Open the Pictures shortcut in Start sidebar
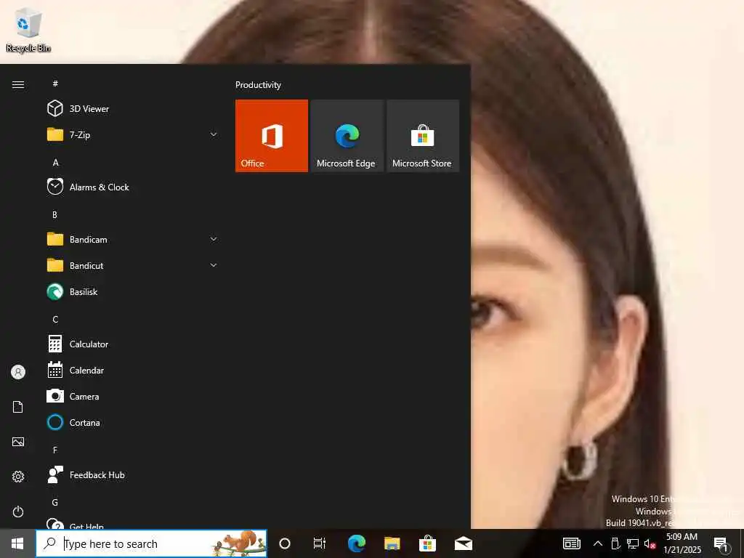 click(18, 442)
